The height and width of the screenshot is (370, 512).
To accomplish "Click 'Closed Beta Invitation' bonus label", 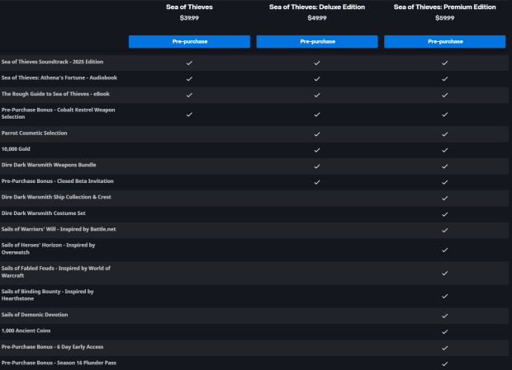I will click(x=58, y=180).
